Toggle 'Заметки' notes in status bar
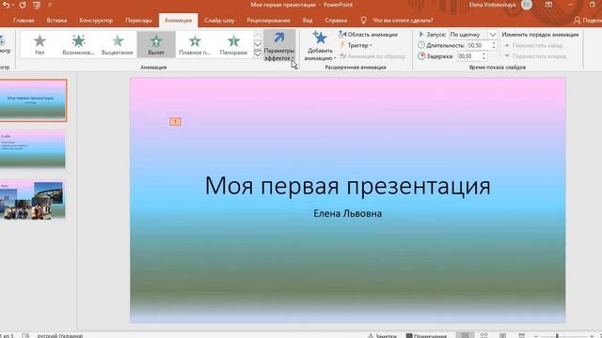The height and width of the screenshot is (338, 602). [382, 336]
